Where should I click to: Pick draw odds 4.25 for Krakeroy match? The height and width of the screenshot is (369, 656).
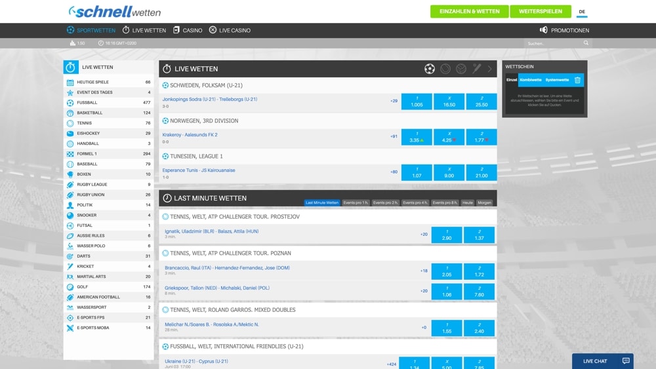tap(449, 137)
